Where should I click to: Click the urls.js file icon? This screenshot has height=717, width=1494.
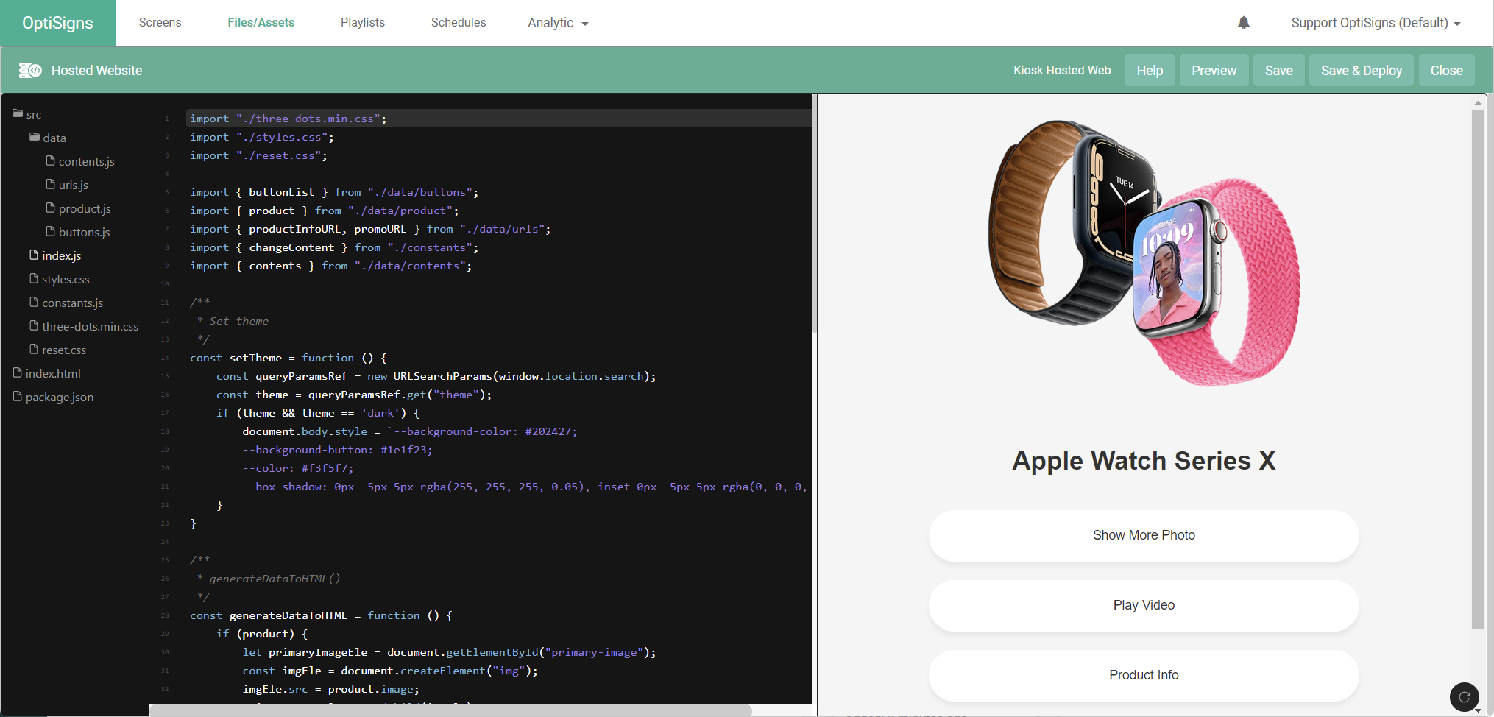click(50, 185)
